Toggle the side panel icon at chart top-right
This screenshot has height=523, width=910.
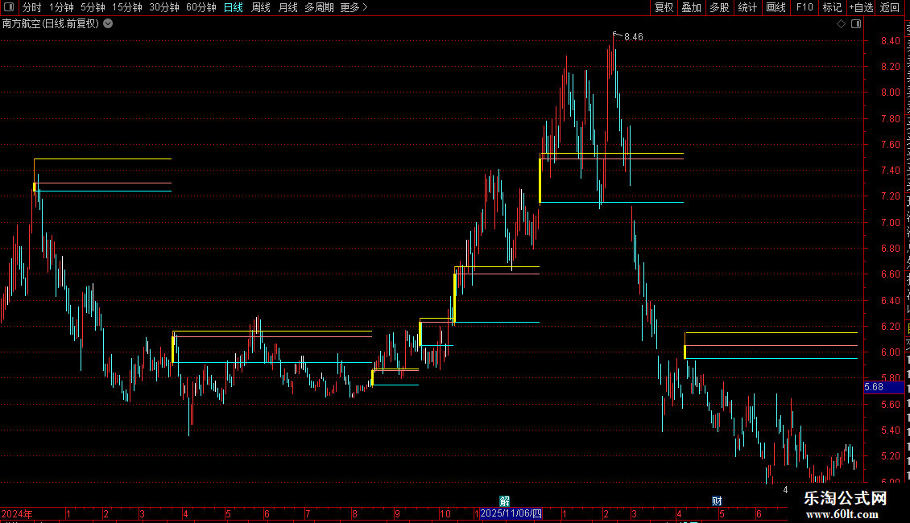856,24
